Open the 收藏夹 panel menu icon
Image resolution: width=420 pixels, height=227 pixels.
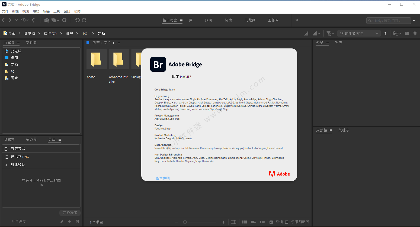pyautogui.click(x=18, y=43)
